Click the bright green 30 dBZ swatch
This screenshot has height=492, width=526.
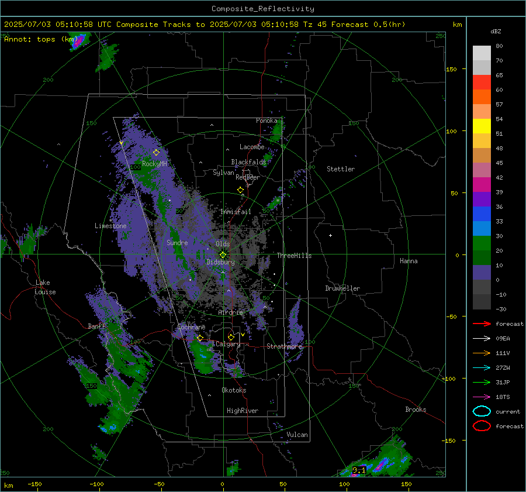coord(482,243)
